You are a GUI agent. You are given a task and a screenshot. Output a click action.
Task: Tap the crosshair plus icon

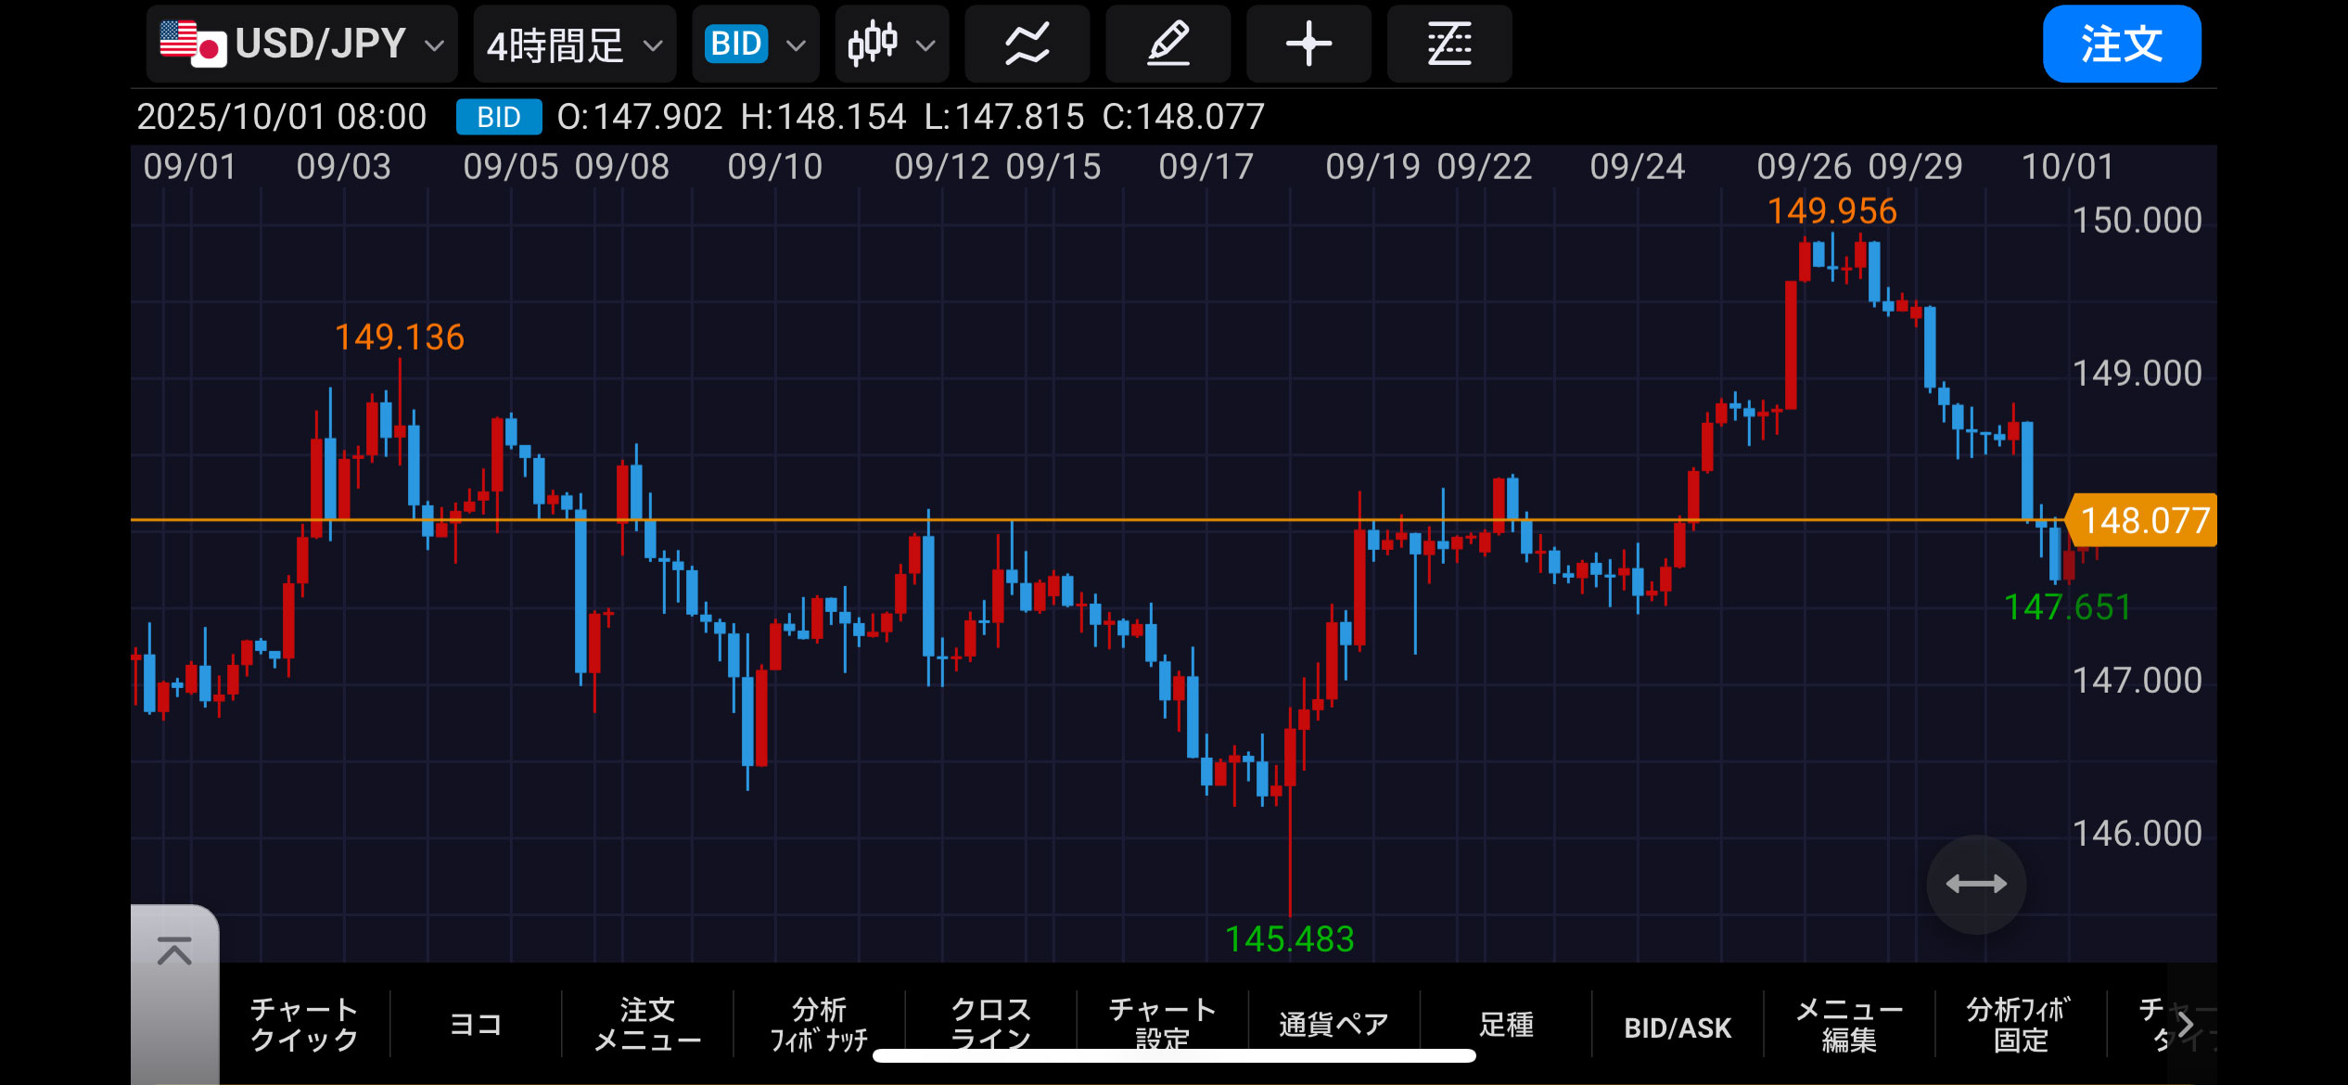pyautogui.click(x=1308, y=45)
